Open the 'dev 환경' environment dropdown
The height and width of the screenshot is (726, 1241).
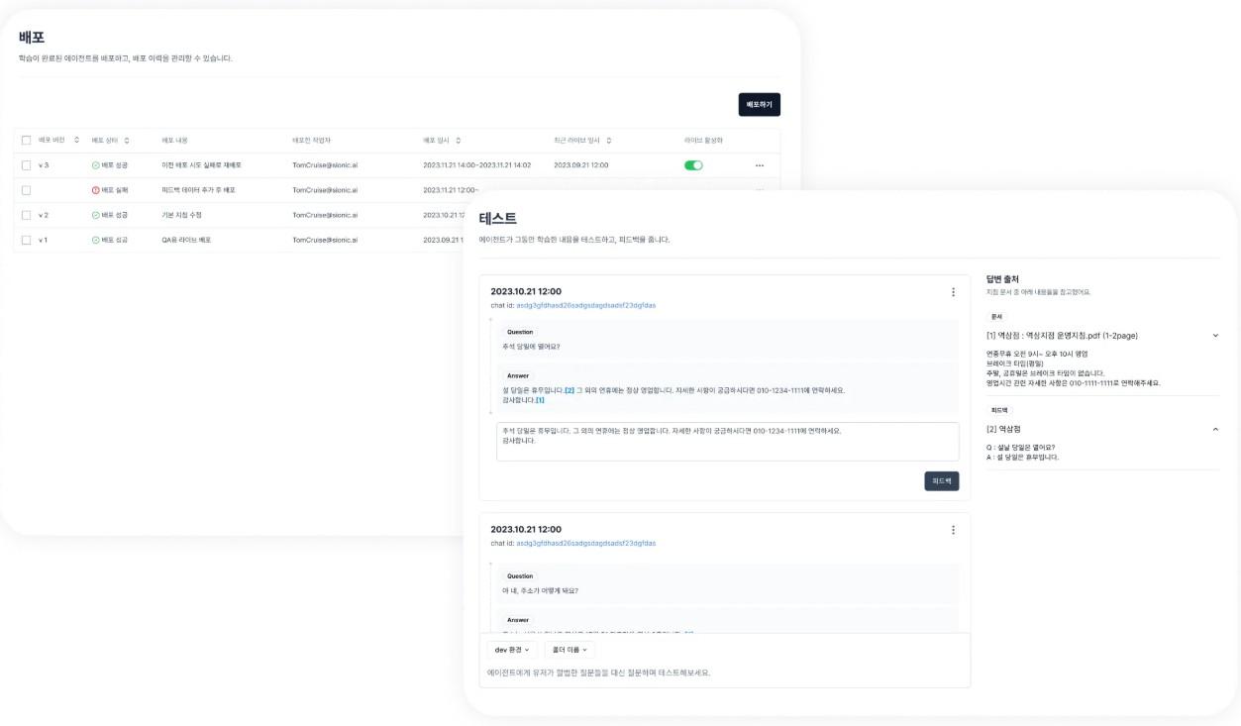coord(512,650)
